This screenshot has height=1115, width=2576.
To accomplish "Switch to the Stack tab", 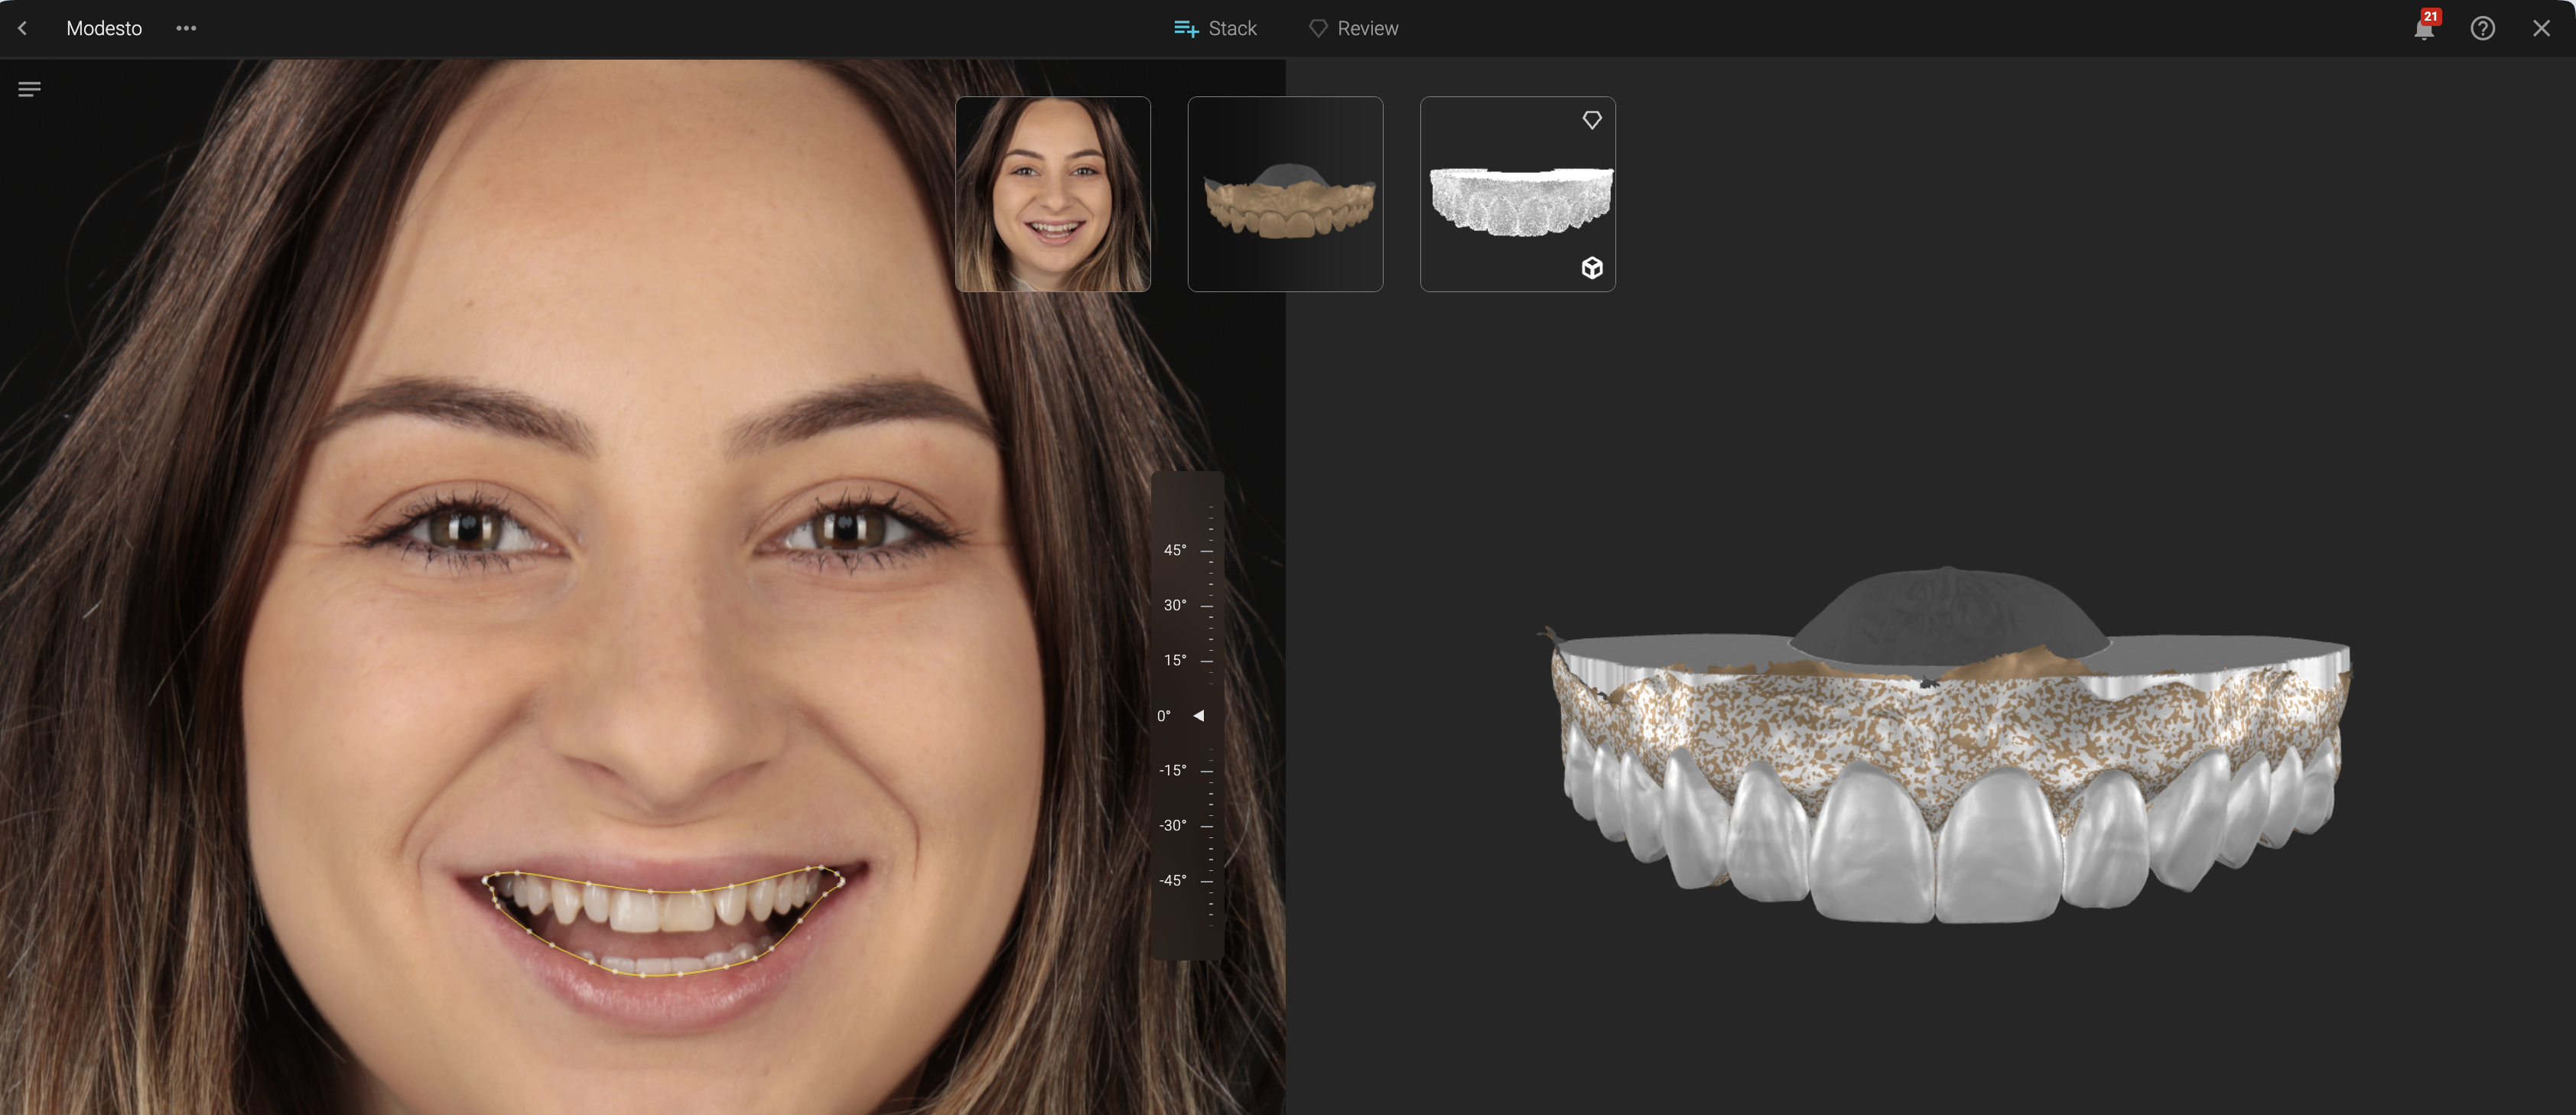I will pos(1215,28).
